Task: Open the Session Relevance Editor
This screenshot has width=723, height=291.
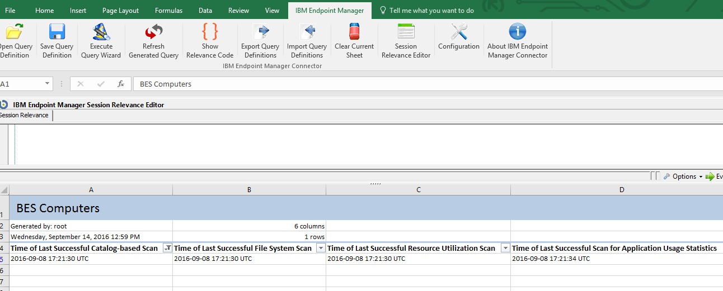Action: (x=406, y=41)
